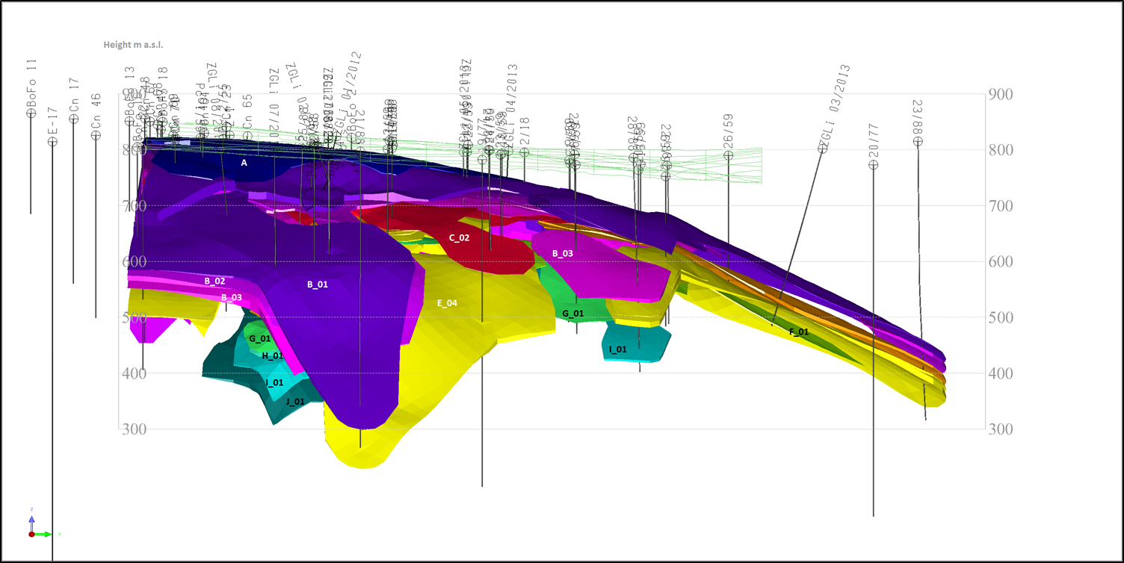Select the B_02 layer label
Viewport: 1124px width, 563px height.
pyautogui.click(x=214, y=281)
